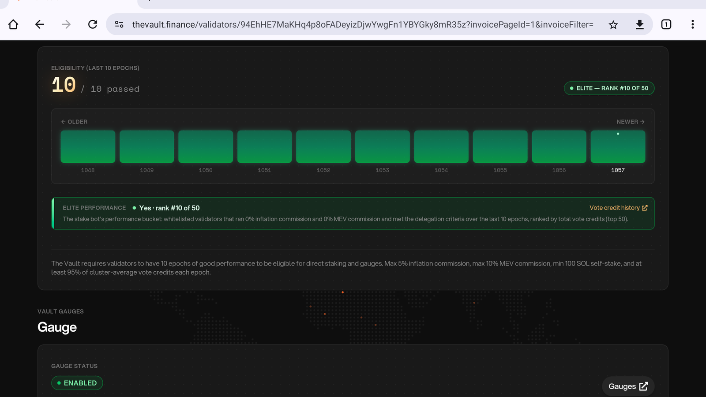706x397 pixels.
Task: Click the 'Yes · rank #10 of 50' text
Action: (x=169, y=208)
